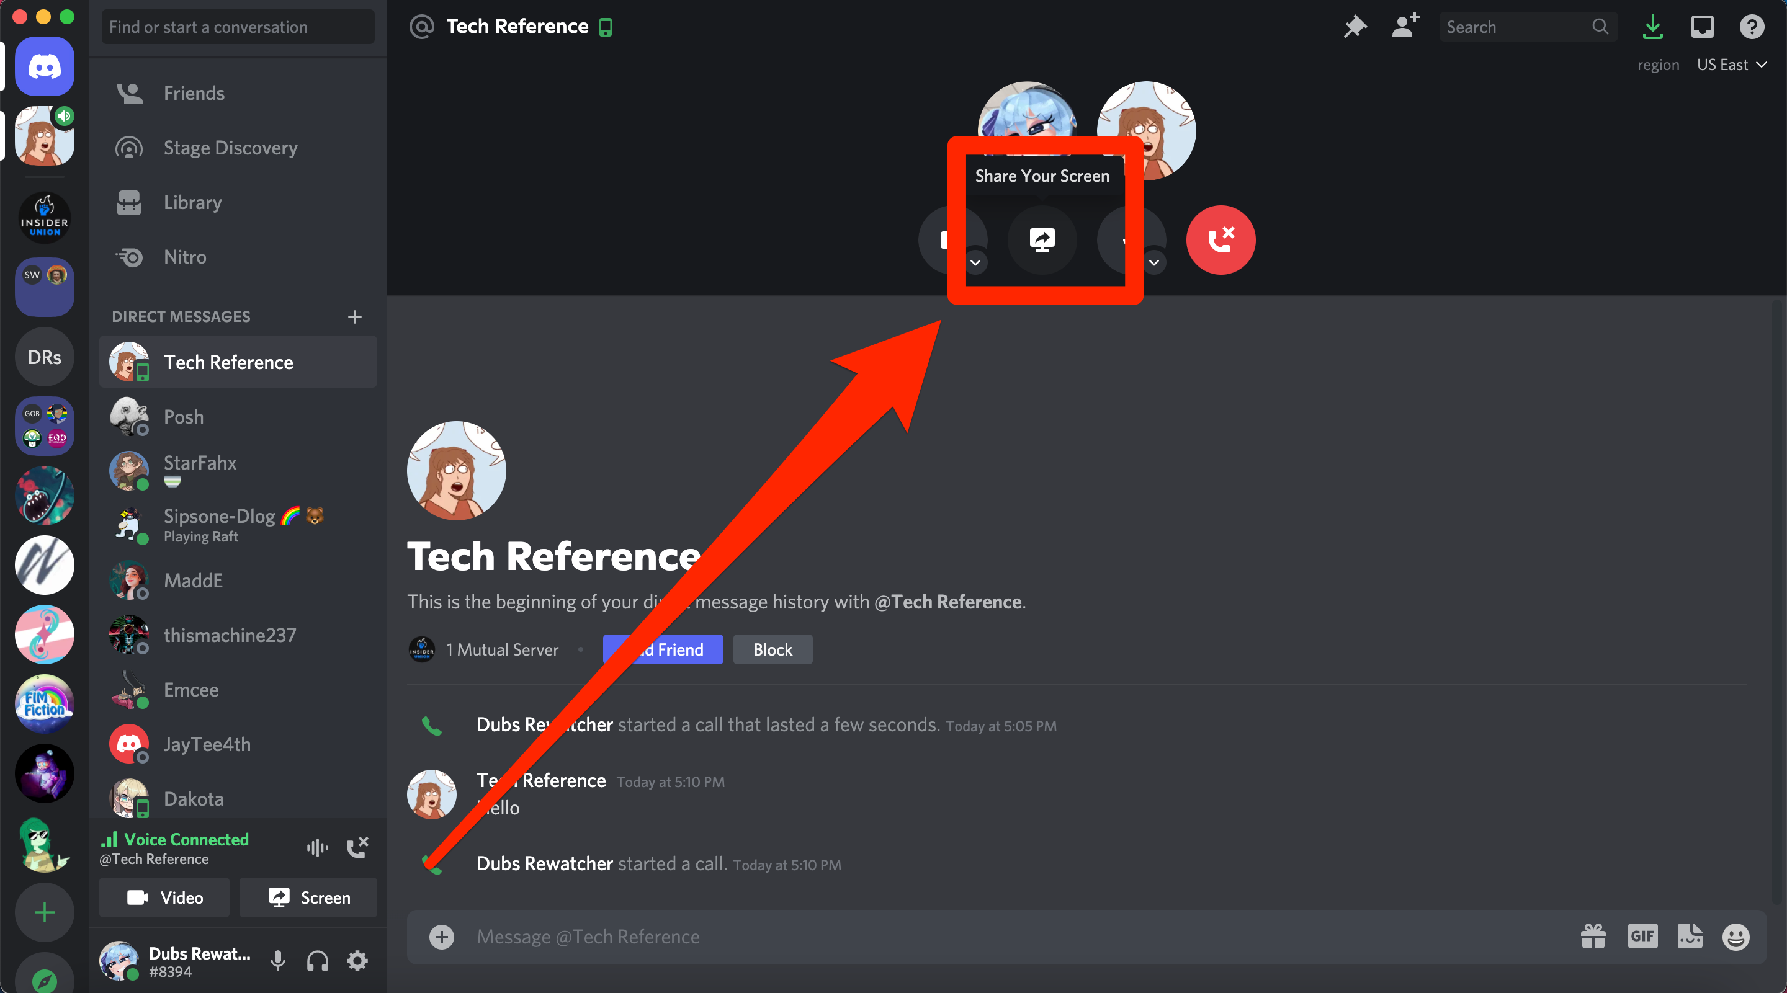Click the Block button on profile
1787x993 pixels.
[772, 649]
